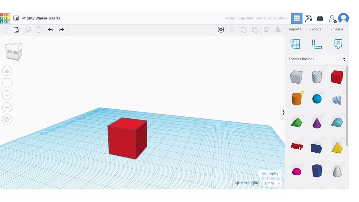
Task: Favorite the yellow pyramid star
Action: pos(343,139)
